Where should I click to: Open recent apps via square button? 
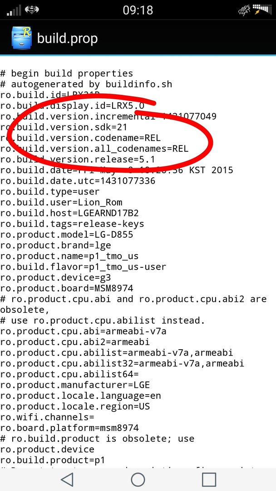pos(209,480)
